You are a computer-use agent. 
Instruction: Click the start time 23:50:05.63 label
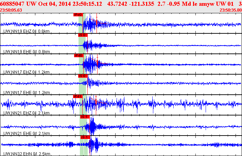(11, 10)
